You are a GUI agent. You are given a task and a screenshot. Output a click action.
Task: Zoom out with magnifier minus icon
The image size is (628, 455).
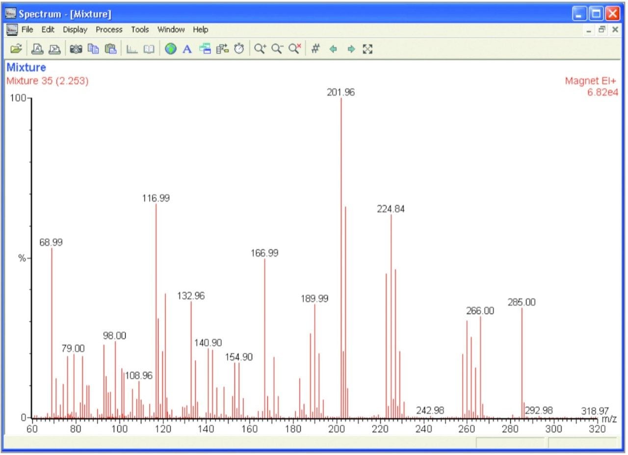(x=277, y=49)
